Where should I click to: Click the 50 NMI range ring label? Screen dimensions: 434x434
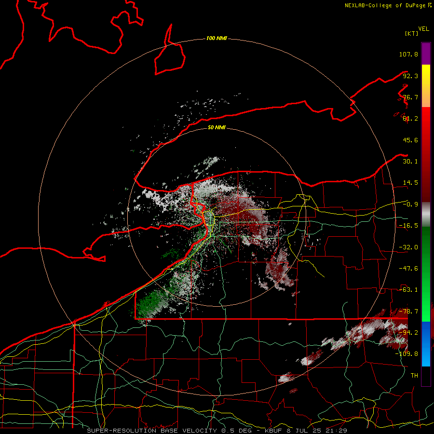point(217,127)
